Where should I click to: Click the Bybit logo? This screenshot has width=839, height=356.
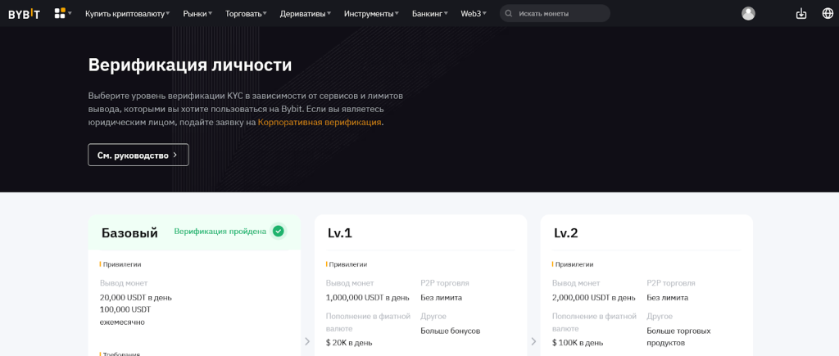coord(25,13)
